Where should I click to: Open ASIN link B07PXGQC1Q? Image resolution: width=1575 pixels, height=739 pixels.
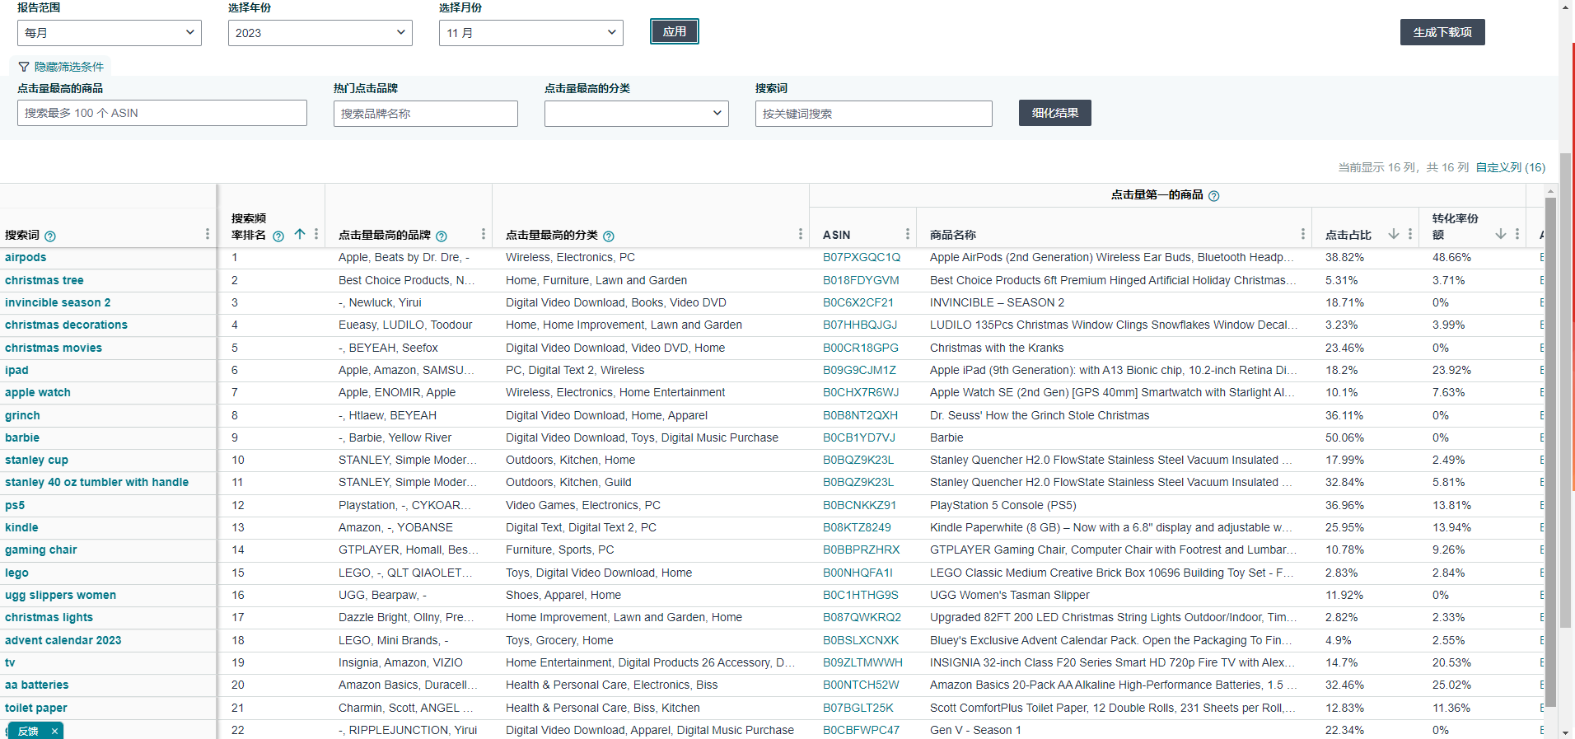point(862,257)
